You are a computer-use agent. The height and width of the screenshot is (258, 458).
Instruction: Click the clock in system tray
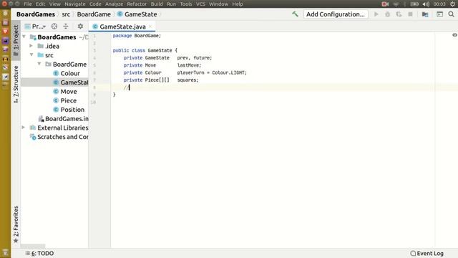(439, 4)
